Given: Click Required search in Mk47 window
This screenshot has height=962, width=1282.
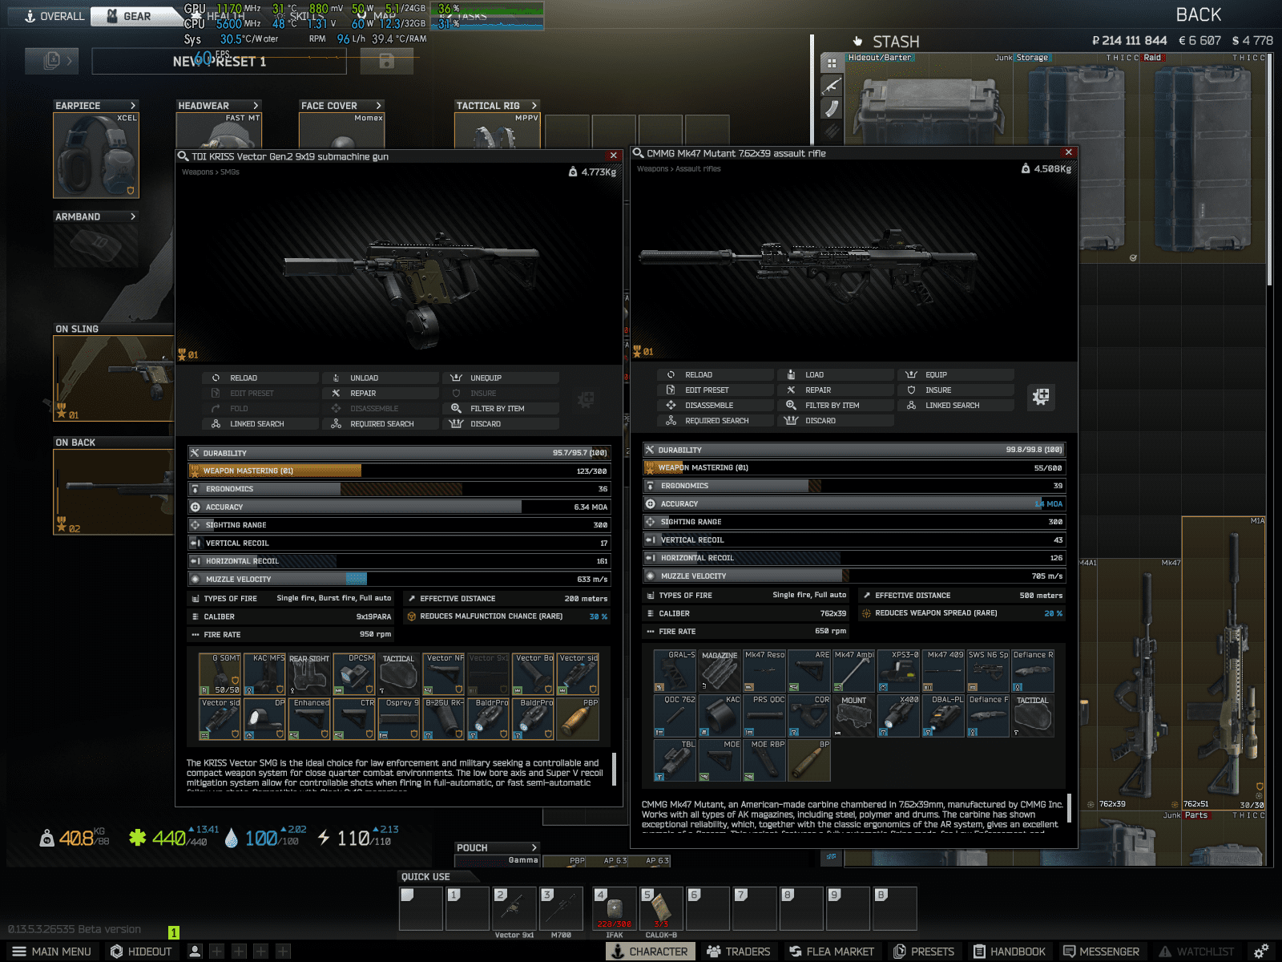Looking at the screenshot, I should (x=716, y=420).
